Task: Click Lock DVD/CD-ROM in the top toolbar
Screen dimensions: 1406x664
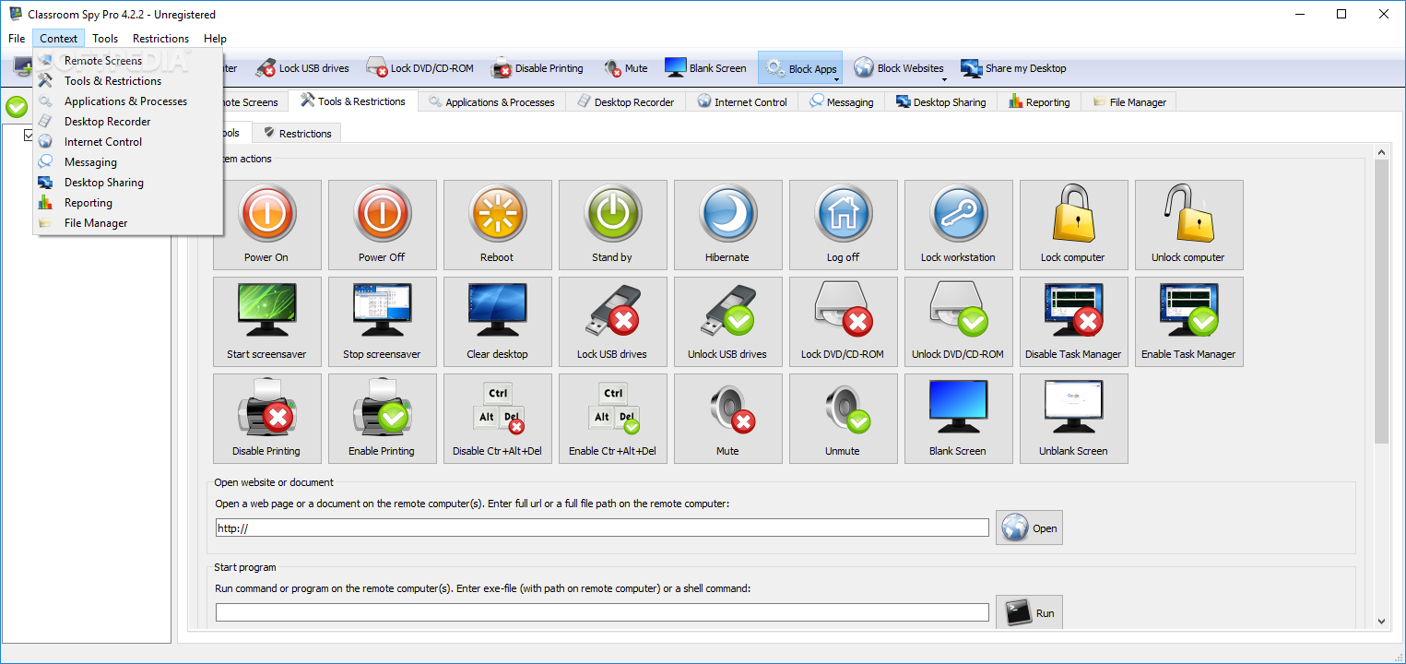Action: point(419,68)
